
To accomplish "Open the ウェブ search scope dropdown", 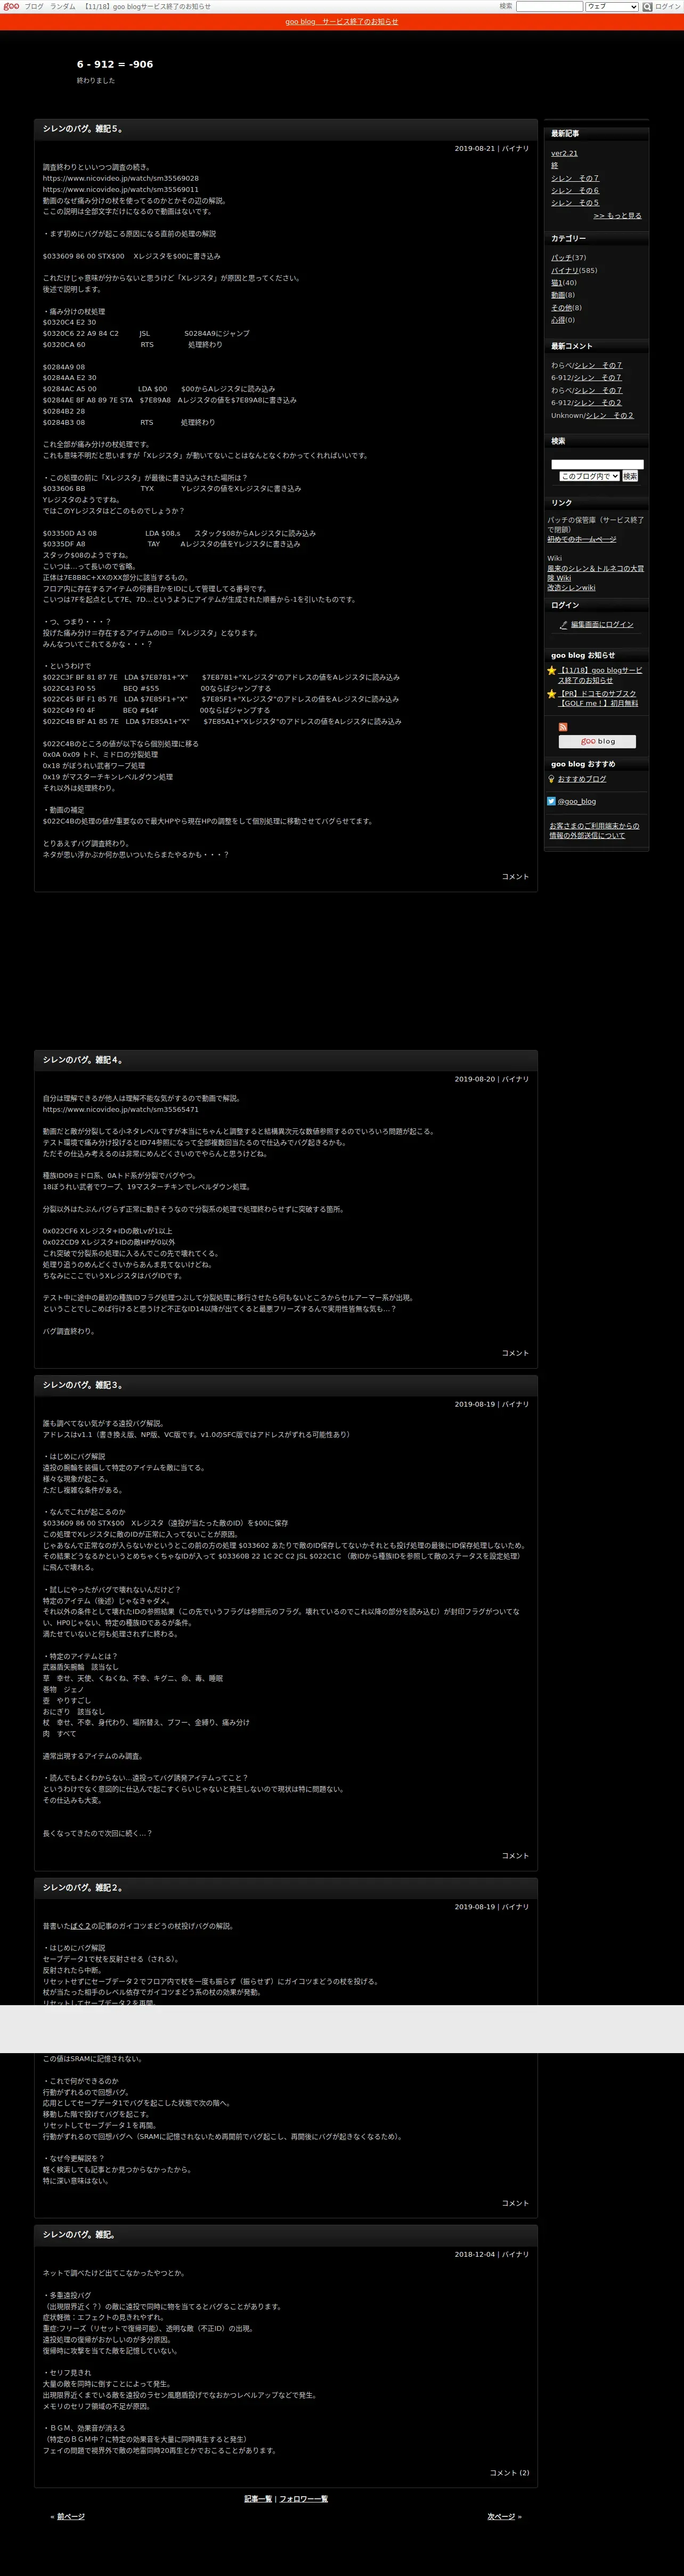I will point(611,6).
